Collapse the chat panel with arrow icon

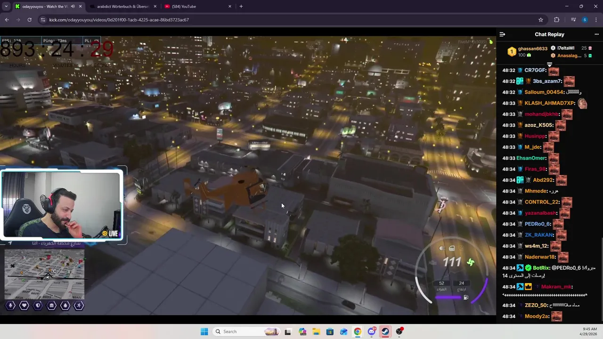click(502, 34)
